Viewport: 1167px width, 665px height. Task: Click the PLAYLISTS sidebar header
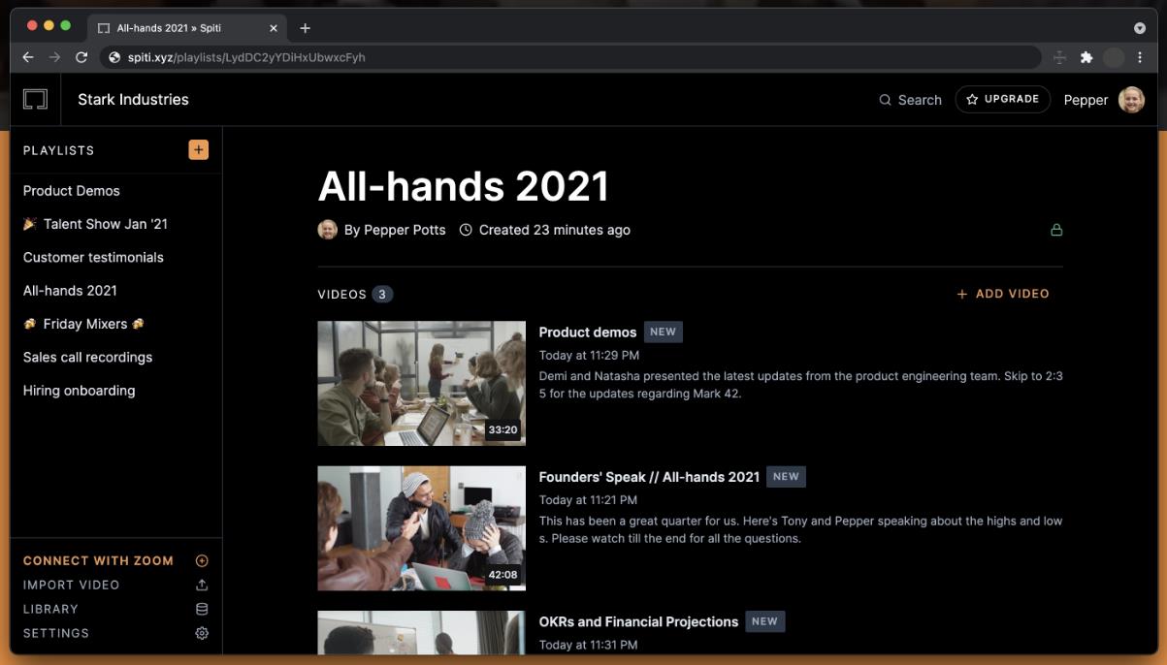(x=58, y=150)
